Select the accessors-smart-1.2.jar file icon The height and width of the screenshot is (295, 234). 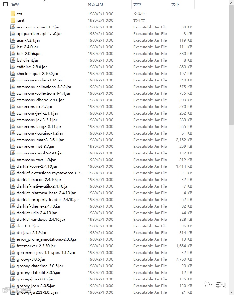(x=13, y=27)
